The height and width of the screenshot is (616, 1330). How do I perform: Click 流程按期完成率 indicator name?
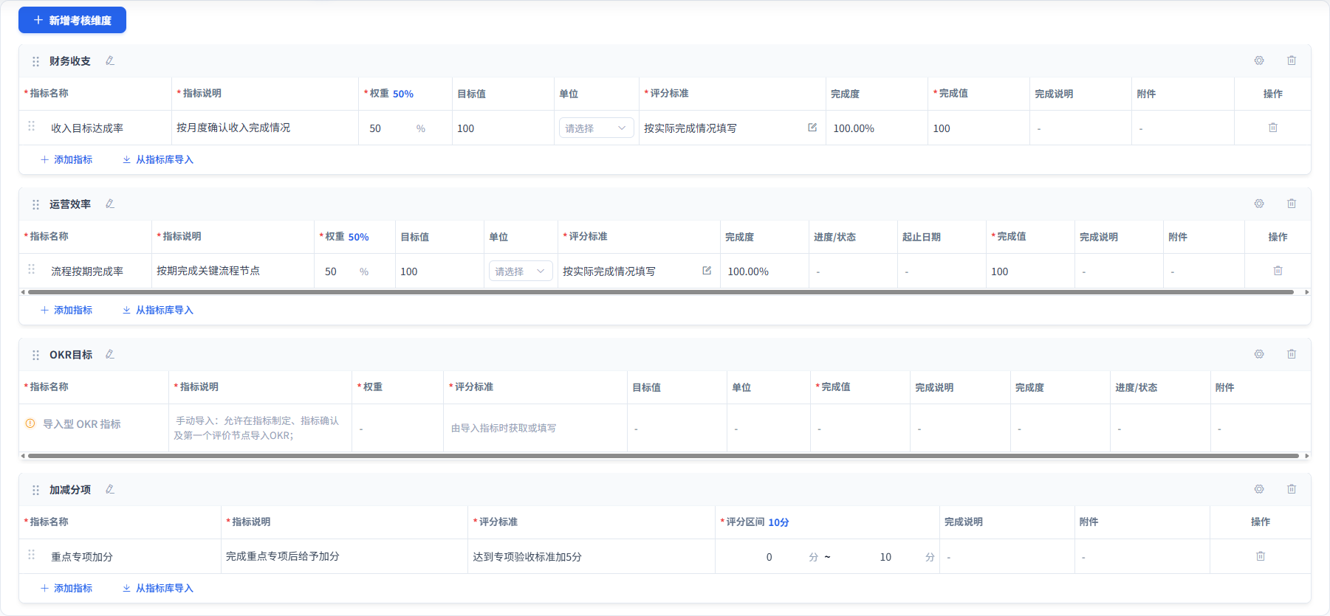pyautogui.click(x=87, y=271)
